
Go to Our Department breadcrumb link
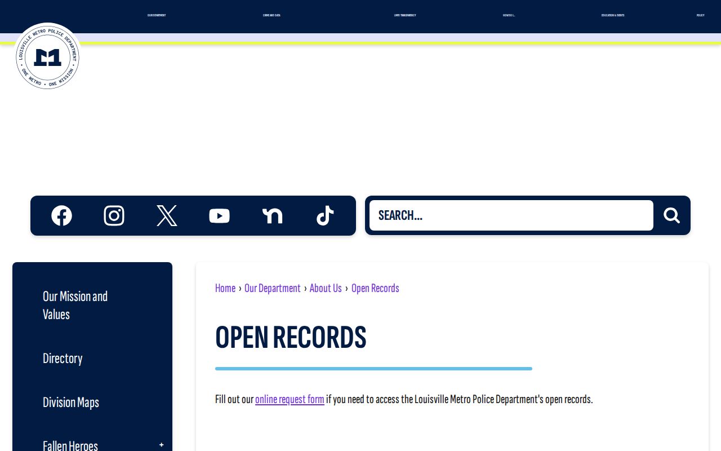[273, 288]
